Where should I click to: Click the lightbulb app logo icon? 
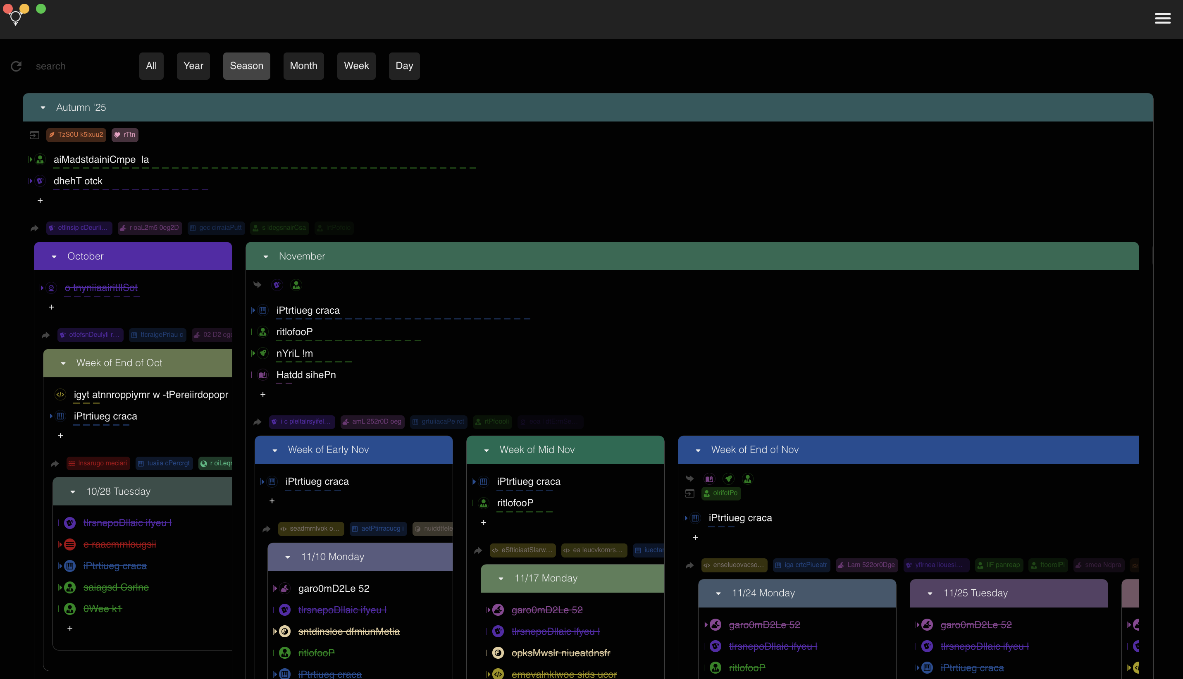15,18
